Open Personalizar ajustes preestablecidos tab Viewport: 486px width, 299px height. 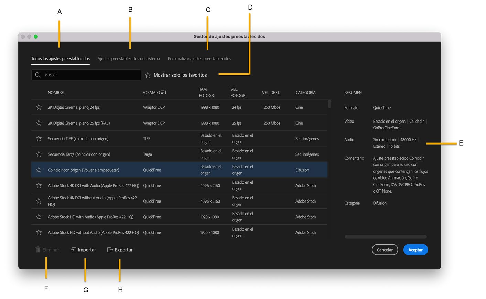tap(199, 59)
